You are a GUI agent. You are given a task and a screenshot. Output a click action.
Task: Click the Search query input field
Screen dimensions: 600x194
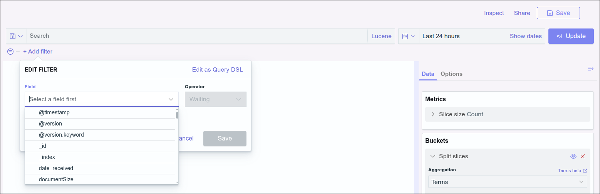[x=196, y=36]
